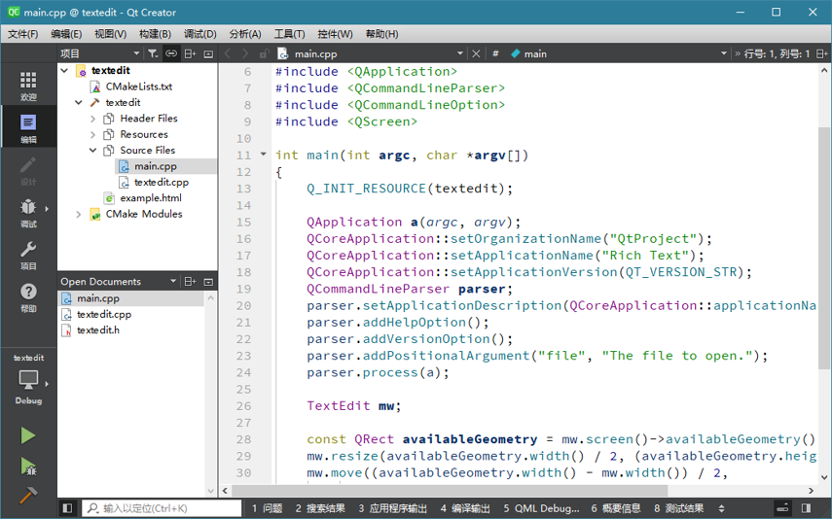The width and height of the screenshot is (832, 519).
Task: Build the project with the hammer
Action: (x=28, y=495)
